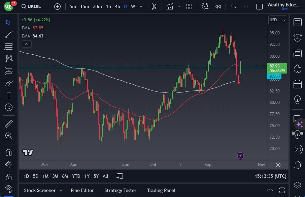Toggle lock all drawing tools

tap(9, 177)
